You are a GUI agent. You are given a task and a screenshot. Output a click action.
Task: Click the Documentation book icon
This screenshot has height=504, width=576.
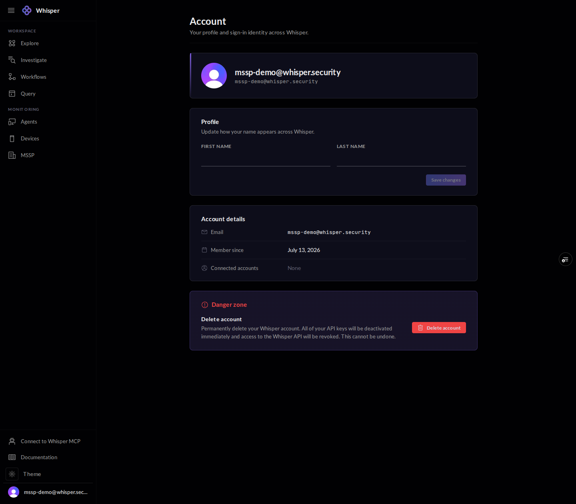pyautogui.click(x=12, y=457)
